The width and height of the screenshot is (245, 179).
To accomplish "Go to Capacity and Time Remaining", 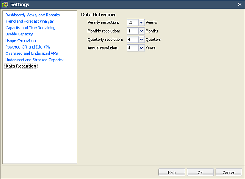I will click(x=30, y=28).
